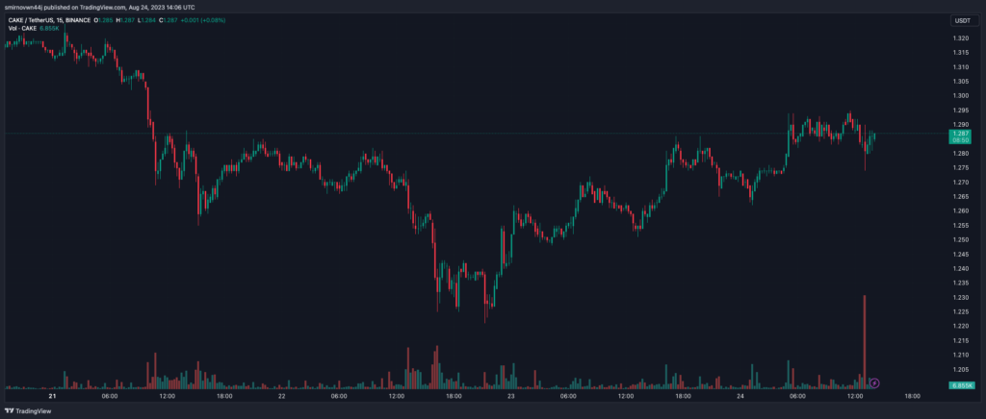Image resolution: width=986 pixels, height=419 pixels.
Task: Click the date label 22 on the time axis
Action: 282,396
